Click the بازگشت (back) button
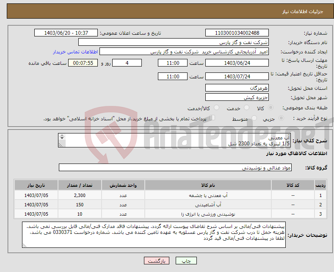Viewport: 334px width, 272px height. pyautogui.click(x=157, y=261)
